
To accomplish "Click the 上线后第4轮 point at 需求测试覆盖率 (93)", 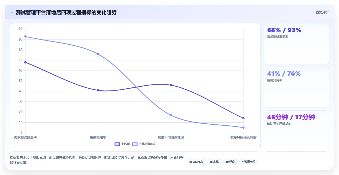I will coord(25,37).
